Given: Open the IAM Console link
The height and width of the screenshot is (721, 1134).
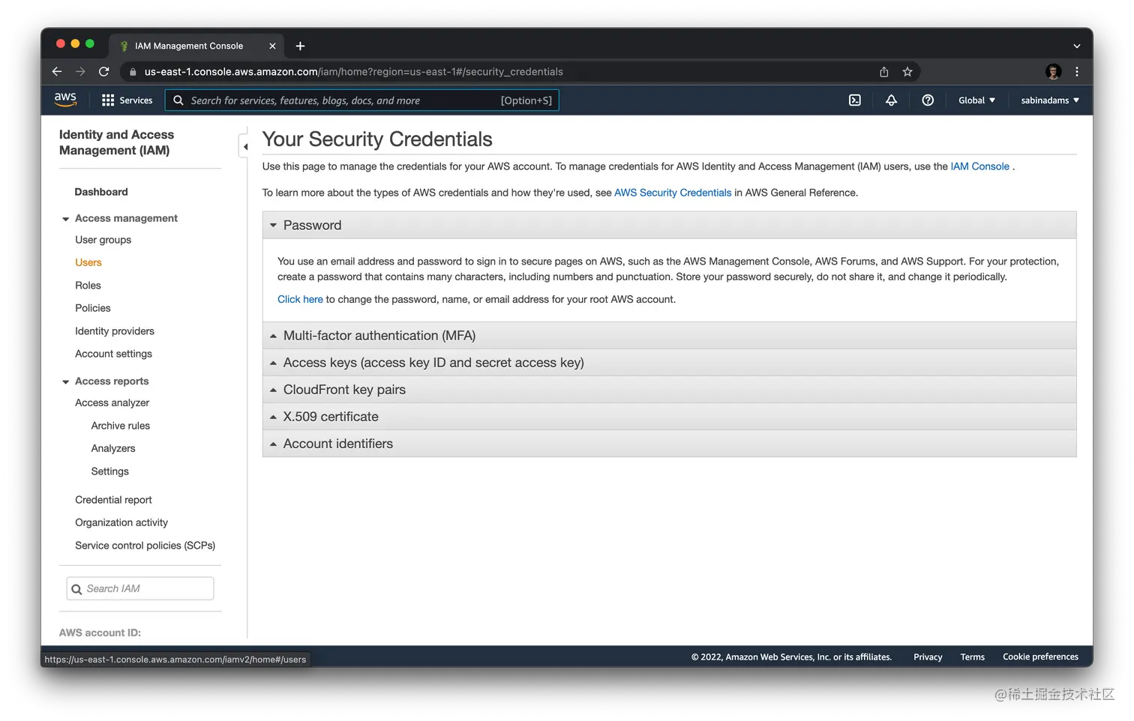Looking at the screenshot, I should pyautogui.click(x=979, y=166).
